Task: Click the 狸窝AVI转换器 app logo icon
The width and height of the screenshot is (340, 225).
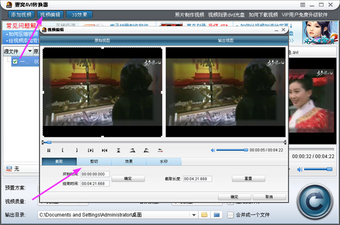Action: (9, 4)
